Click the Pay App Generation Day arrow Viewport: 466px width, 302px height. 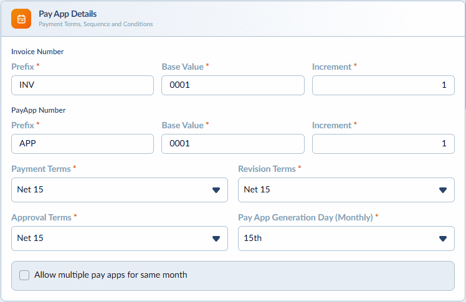443,238
